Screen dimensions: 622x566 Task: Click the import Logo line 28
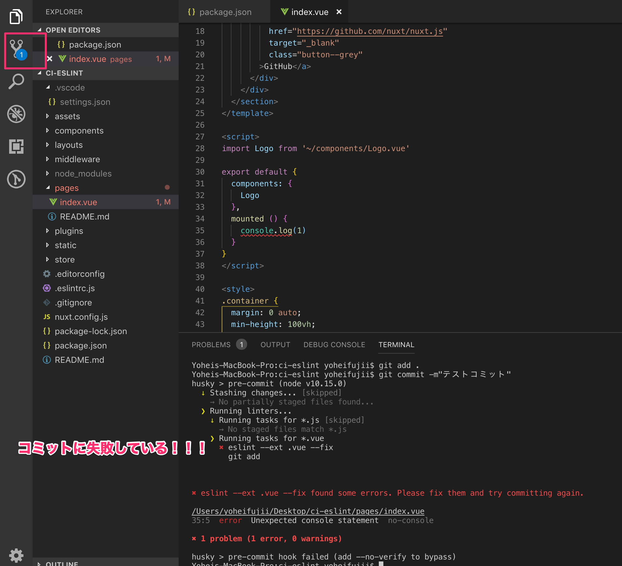click(316, 149)
